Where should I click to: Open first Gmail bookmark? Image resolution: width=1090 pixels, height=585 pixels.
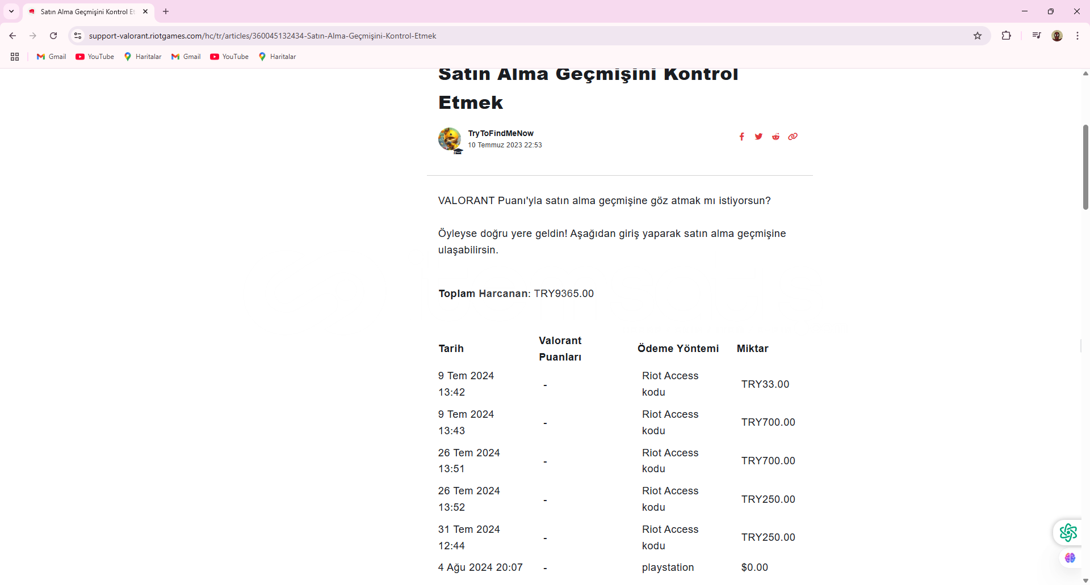point(52,57)
